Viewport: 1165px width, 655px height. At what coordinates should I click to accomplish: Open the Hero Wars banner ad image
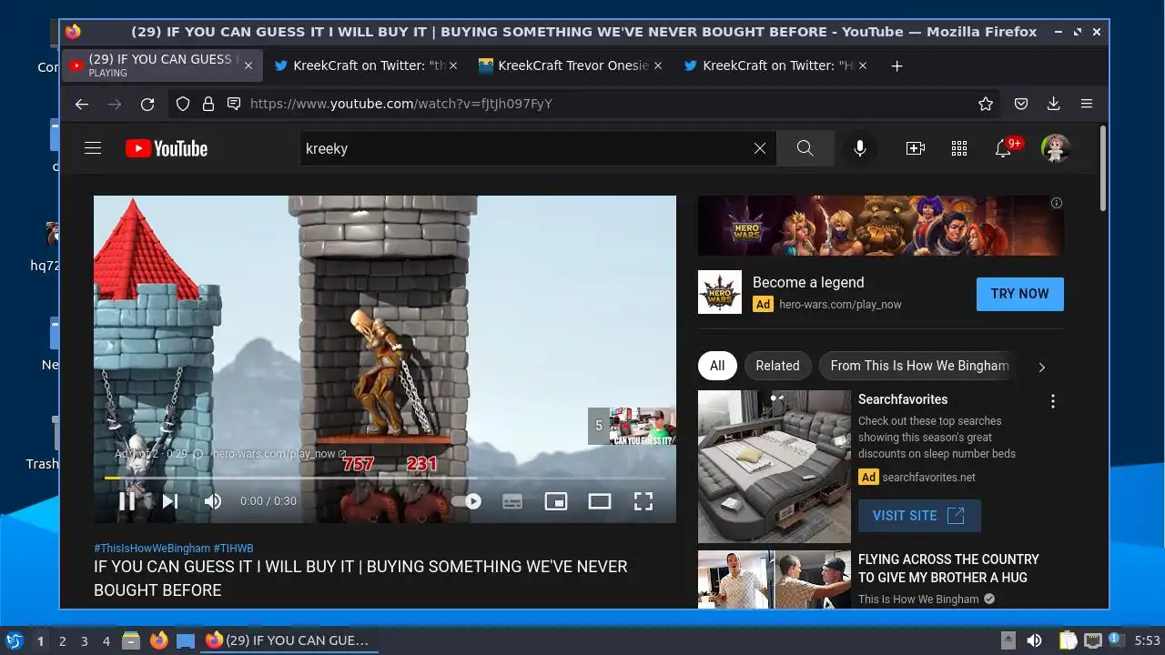(x=880, y=226)
